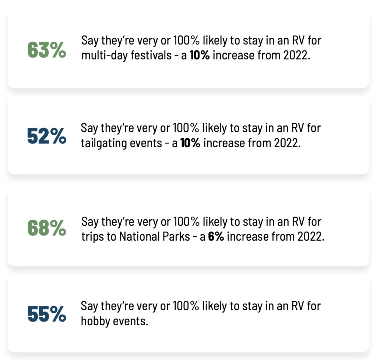
Task: Click the navy 52% statistic
Action: click(47, 136)
